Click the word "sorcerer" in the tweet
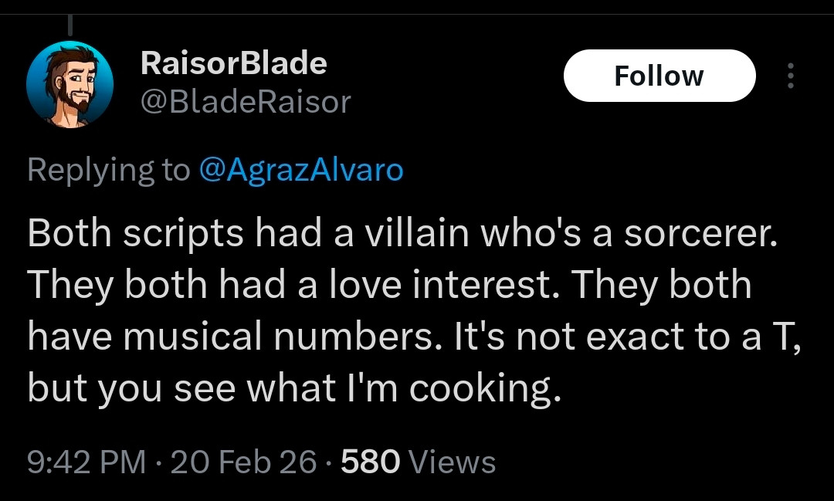 pyautogui.click(x=698, y=235)
